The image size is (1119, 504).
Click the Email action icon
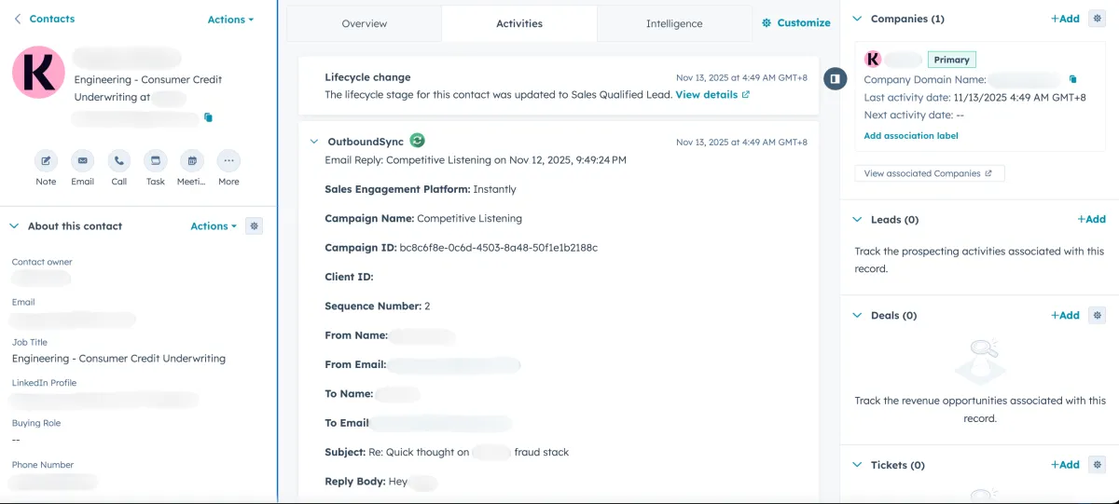[83, 160]
